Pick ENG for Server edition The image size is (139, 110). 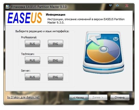[56, 77]
